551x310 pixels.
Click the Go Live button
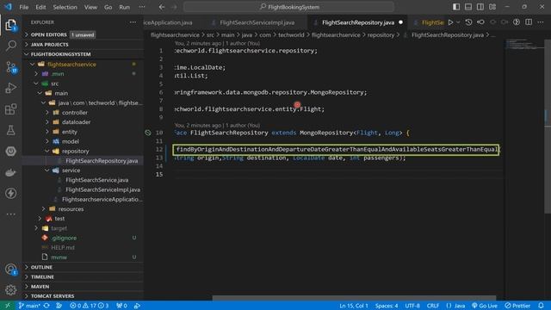click(484, 306)
